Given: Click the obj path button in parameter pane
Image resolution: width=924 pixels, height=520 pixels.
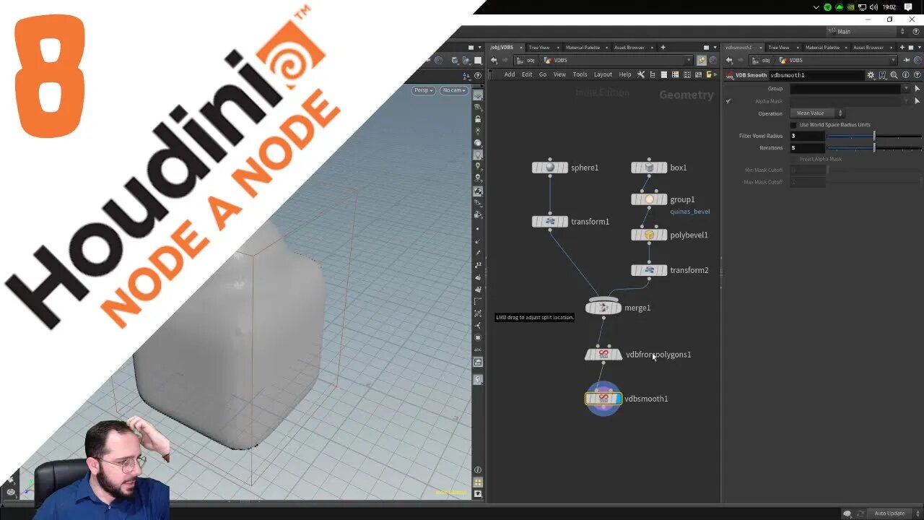Looking at the screenshot, I should 761,61.
